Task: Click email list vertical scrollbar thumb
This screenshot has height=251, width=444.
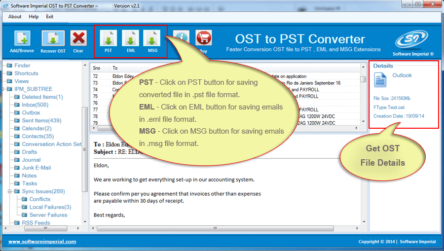Action: [363, 79]
